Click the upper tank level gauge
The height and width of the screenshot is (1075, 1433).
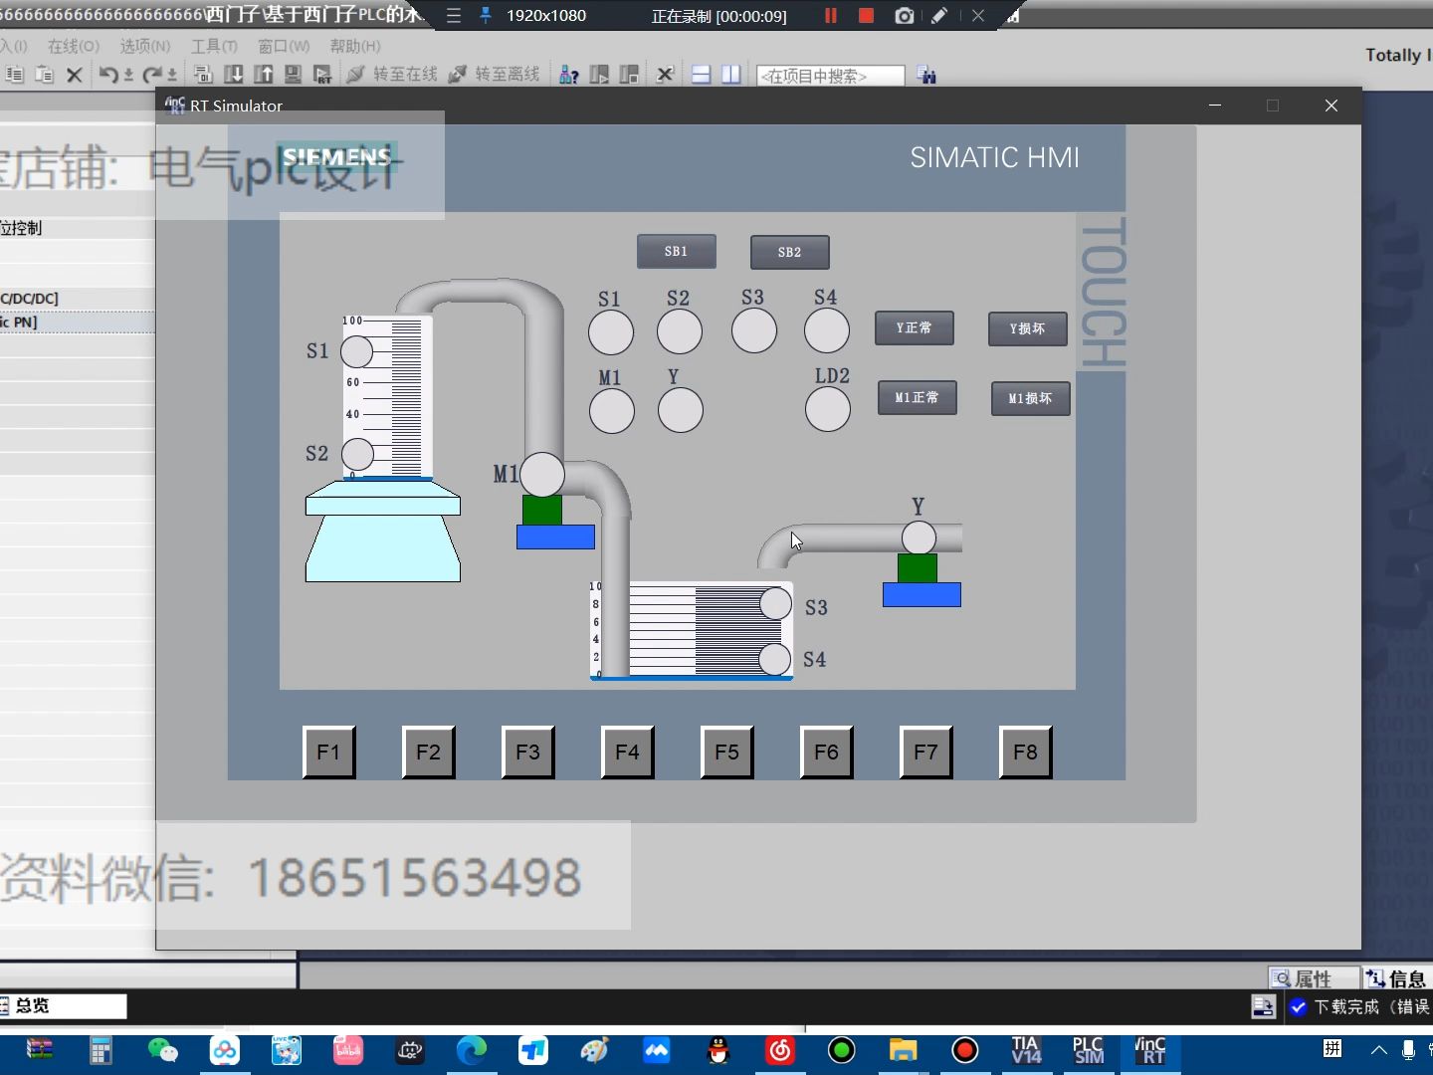pyautogui.click(x=387, y=397)
